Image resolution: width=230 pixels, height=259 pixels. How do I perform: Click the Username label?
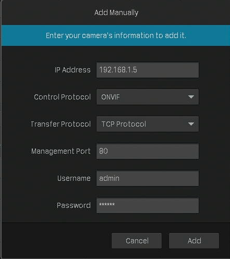coord(74,178)
